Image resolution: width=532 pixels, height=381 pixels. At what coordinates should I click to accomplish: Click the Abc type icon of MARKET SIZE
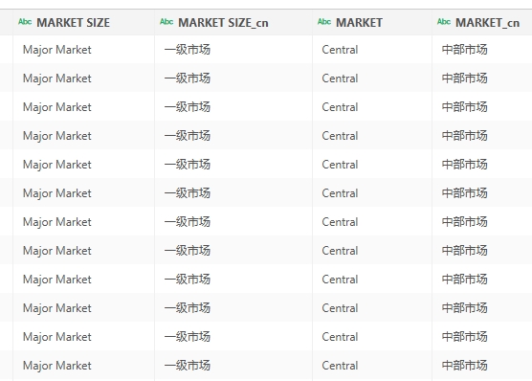(25, 22)
